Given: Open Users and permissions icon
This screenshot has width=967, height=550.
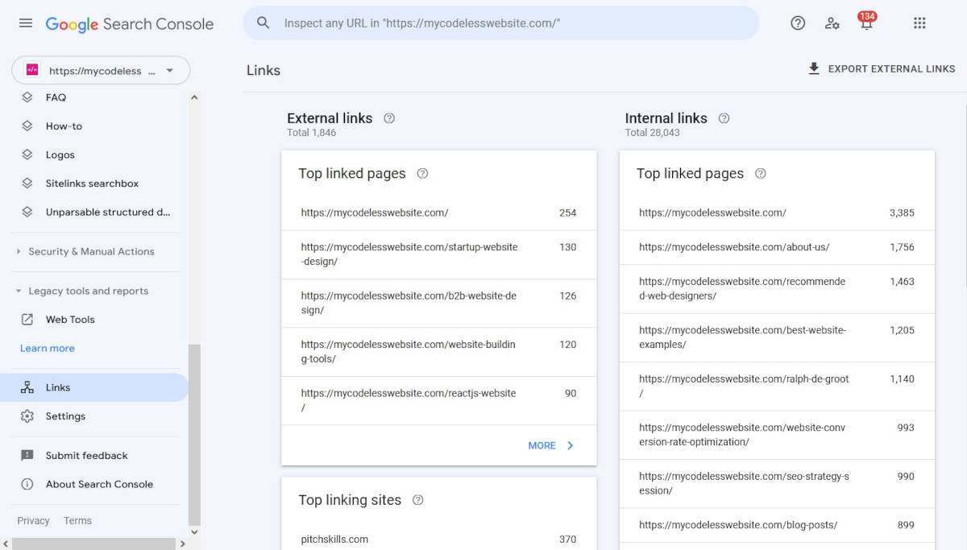Looking at the screenshot, I should [x=832, y=23].
